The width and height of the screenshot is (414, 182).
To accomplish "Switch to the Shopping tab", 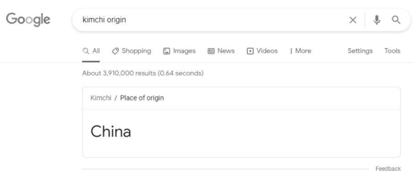I will click(x=136, y=51).
